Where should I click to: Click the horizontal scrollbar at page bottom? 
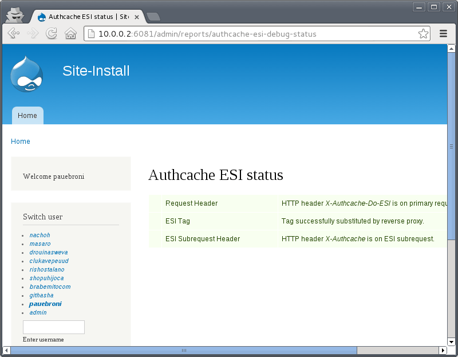(x=183, y=350)
